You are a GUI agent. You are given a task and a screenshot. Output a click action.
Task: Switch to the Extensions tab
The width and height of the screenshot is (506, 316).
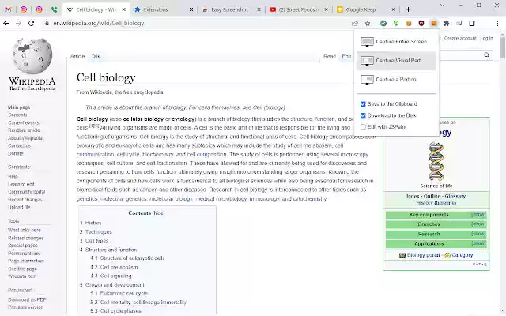coord(164,9)
